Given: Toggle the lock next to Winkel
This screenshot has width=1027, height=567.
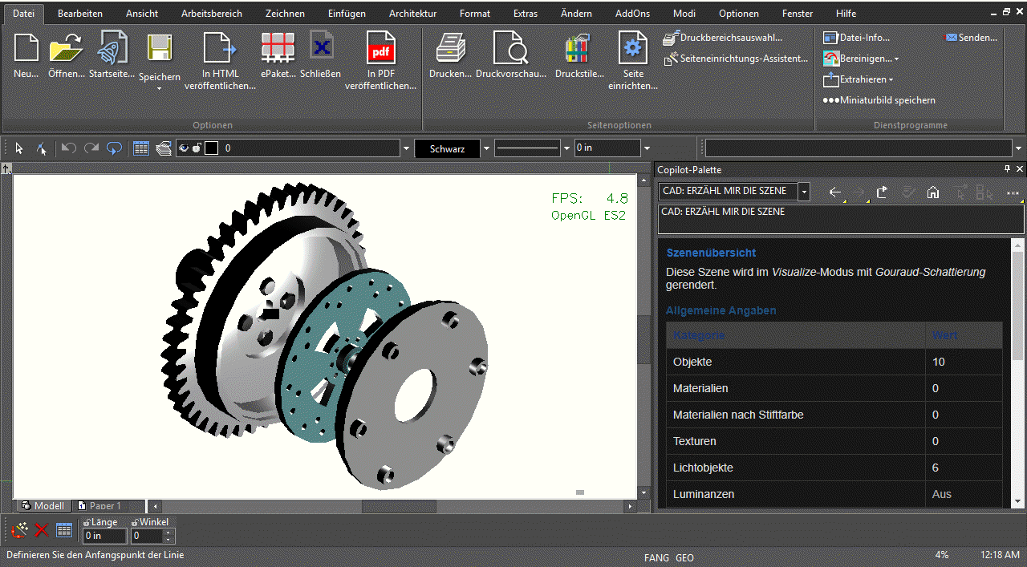Looking at the screenshot, I should point(135,523).
